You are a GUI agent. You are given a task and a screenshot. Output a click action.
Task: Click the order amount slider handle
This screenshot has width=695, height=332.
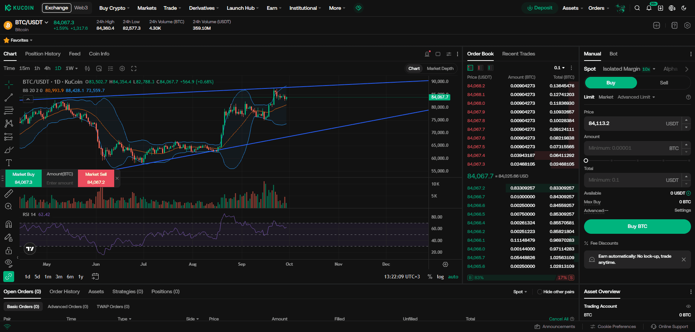[586, 161]
